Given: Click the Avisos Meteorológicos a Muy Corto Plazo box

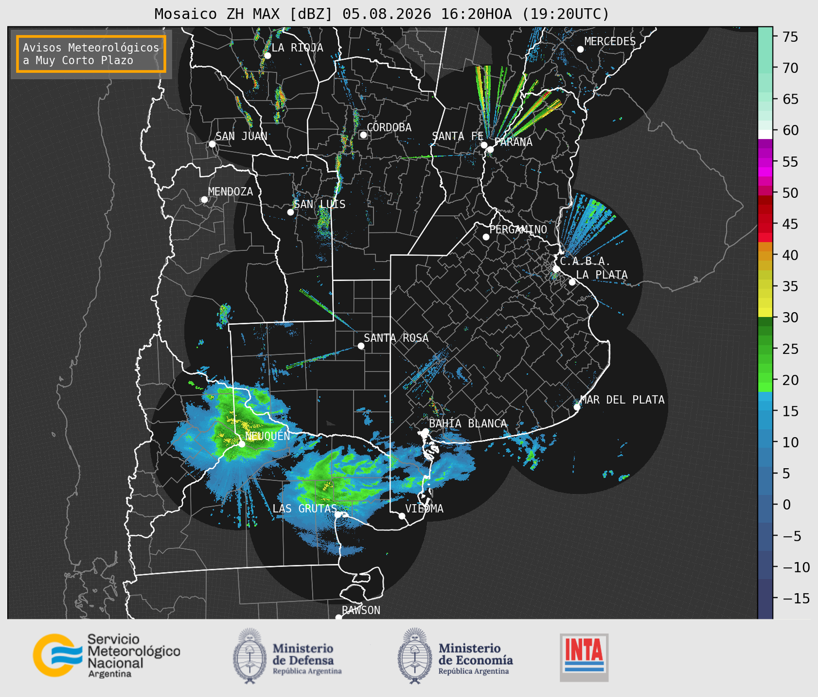Looking at the screenshot, I should (91, 54).
